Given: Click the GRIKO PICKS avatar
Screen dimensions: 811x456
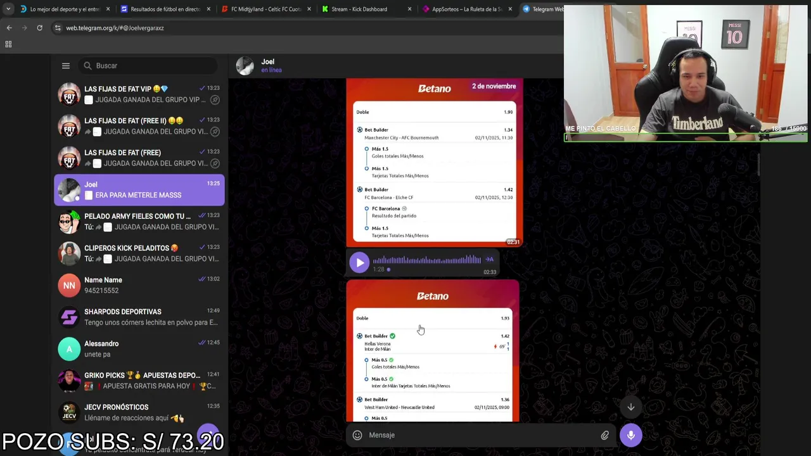Looking at the screenshot, I should [69, 381].
